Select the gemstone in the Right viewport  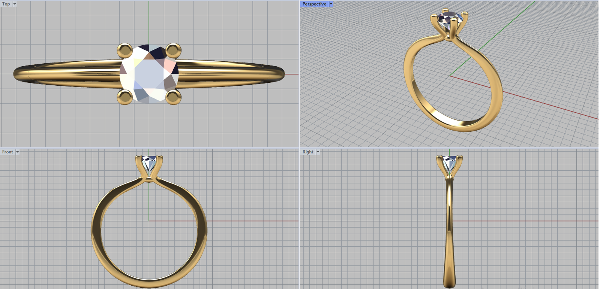[449, 163]
